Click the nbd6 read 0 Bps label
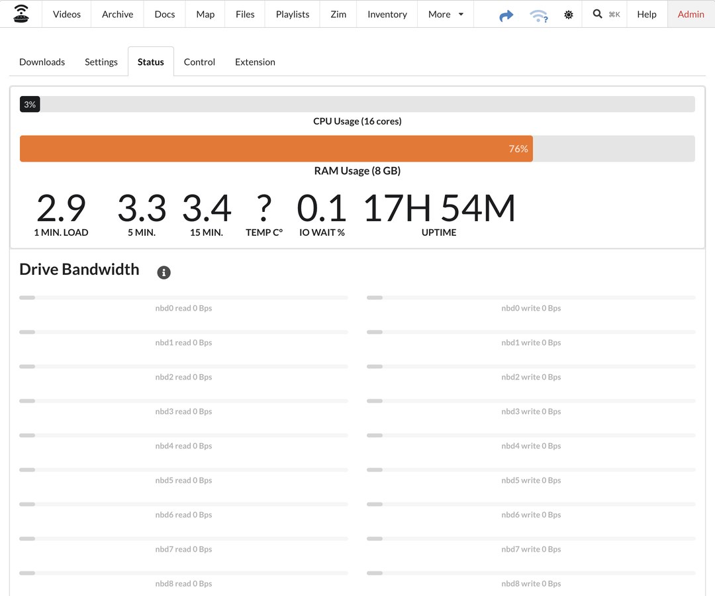The image size is (715, 596). tap(183, 515)
